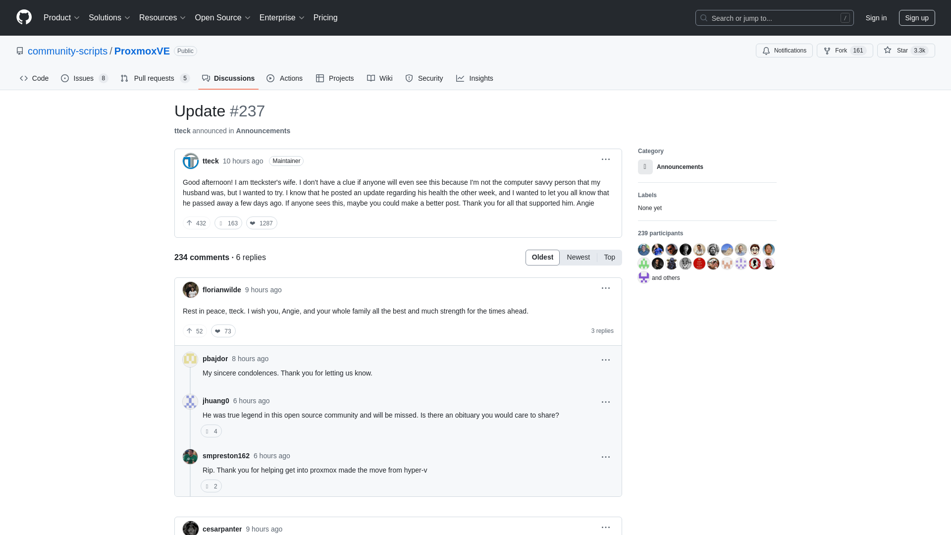Image resolution: width=951 pixels, height=535 pixels.
Task: Toggle the reaction with 2 on smpreston162's reply
Action: tap(211, 486)
